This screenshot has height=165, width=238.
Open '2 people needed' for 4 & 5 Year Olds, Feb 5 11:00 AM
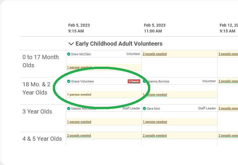tap(155, 135)
